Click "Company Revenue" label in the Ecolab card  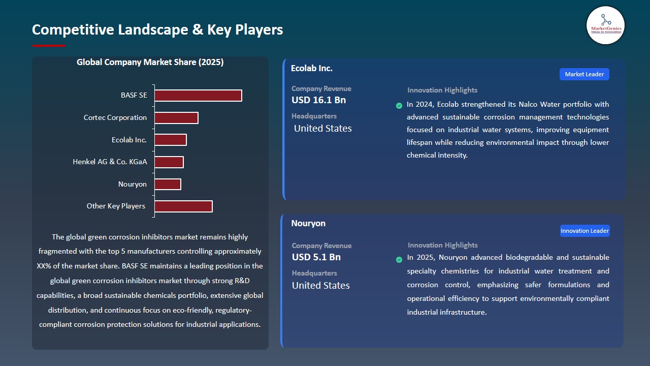(x=321, y=88)
